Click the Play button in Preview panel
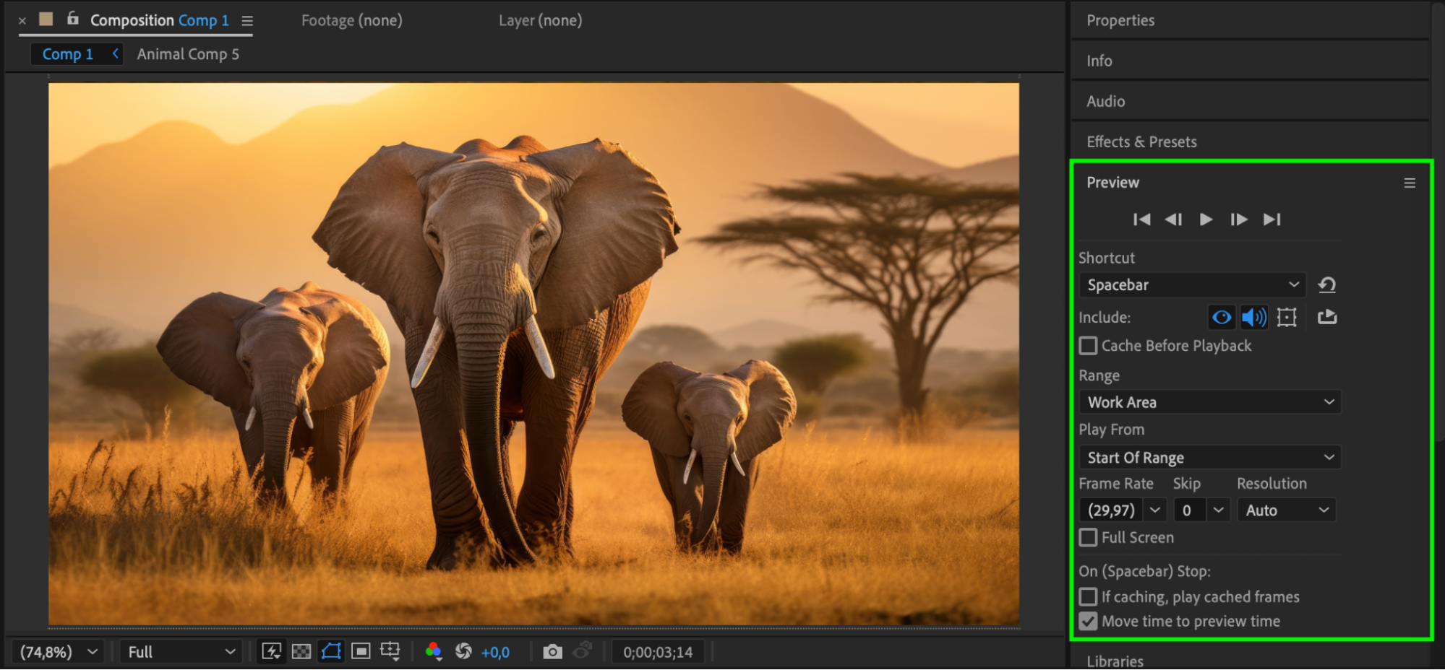Viewport: 1445px width, 670px height. (1206, 219)
